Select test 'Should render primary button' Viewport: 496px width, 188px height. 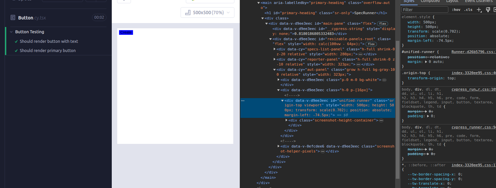click(48, 51)
